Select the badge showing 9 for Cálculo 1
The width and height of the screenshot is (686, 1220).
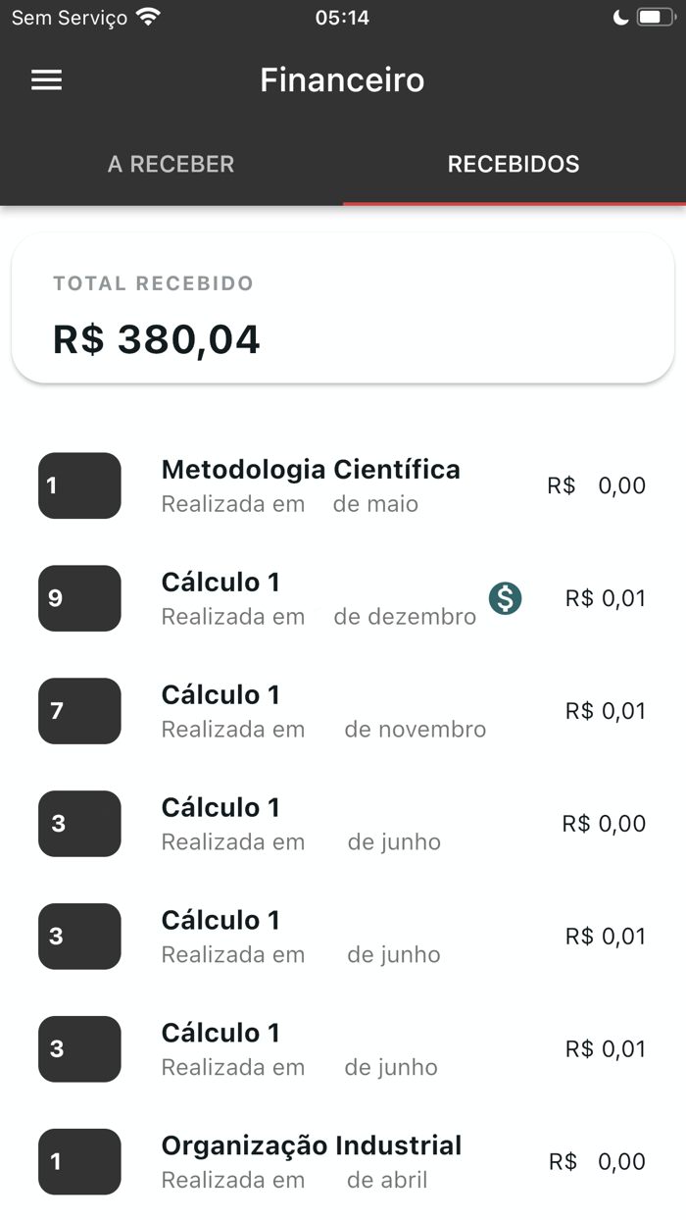[x=78, y=598]
